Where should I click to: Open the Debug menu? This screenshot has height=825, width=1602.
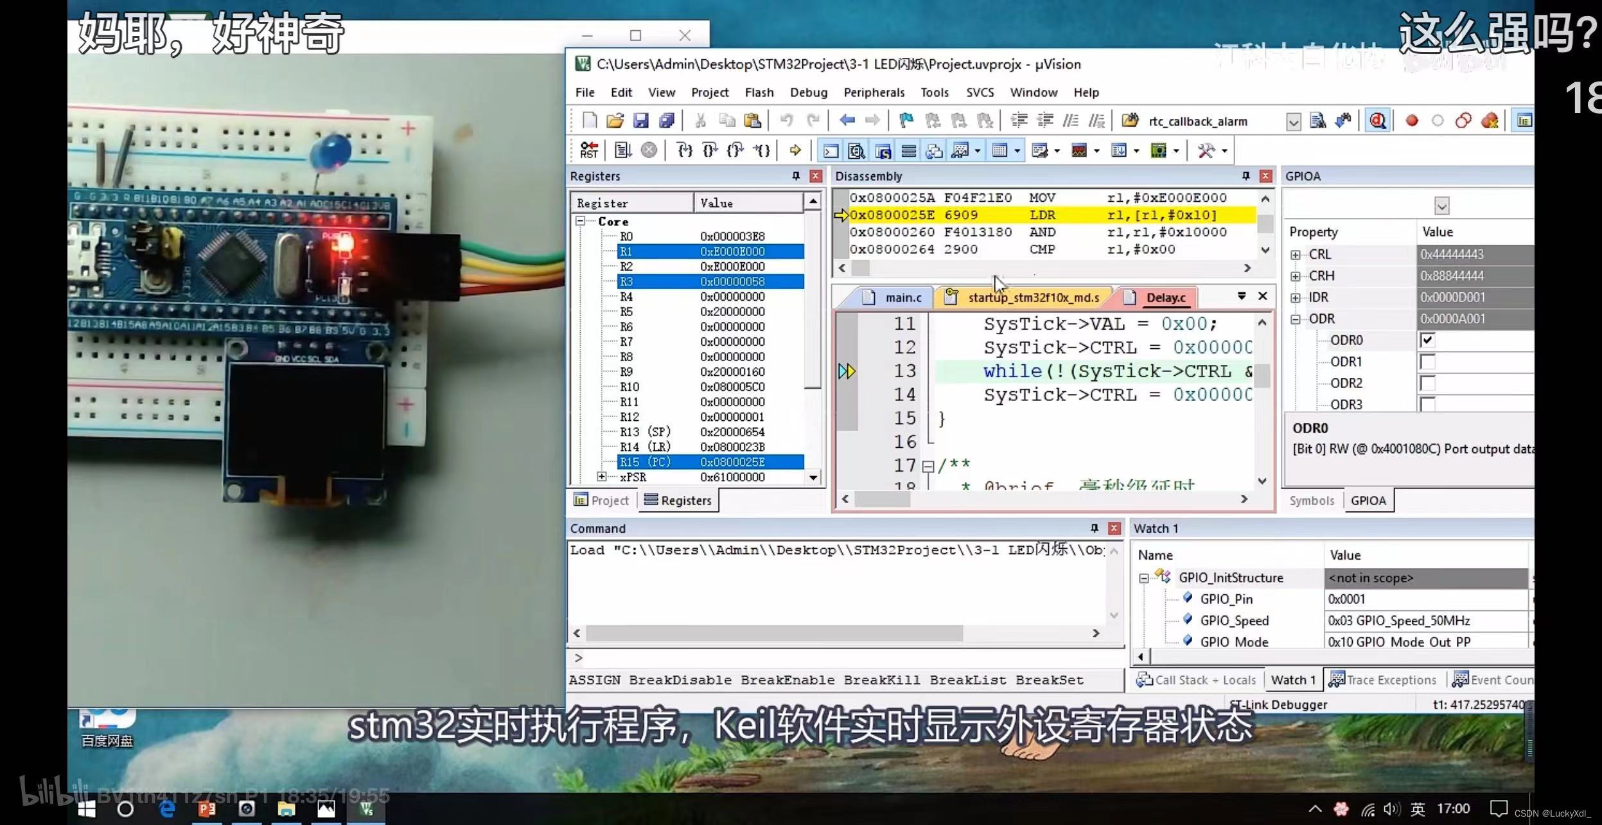tap(808, 91)
